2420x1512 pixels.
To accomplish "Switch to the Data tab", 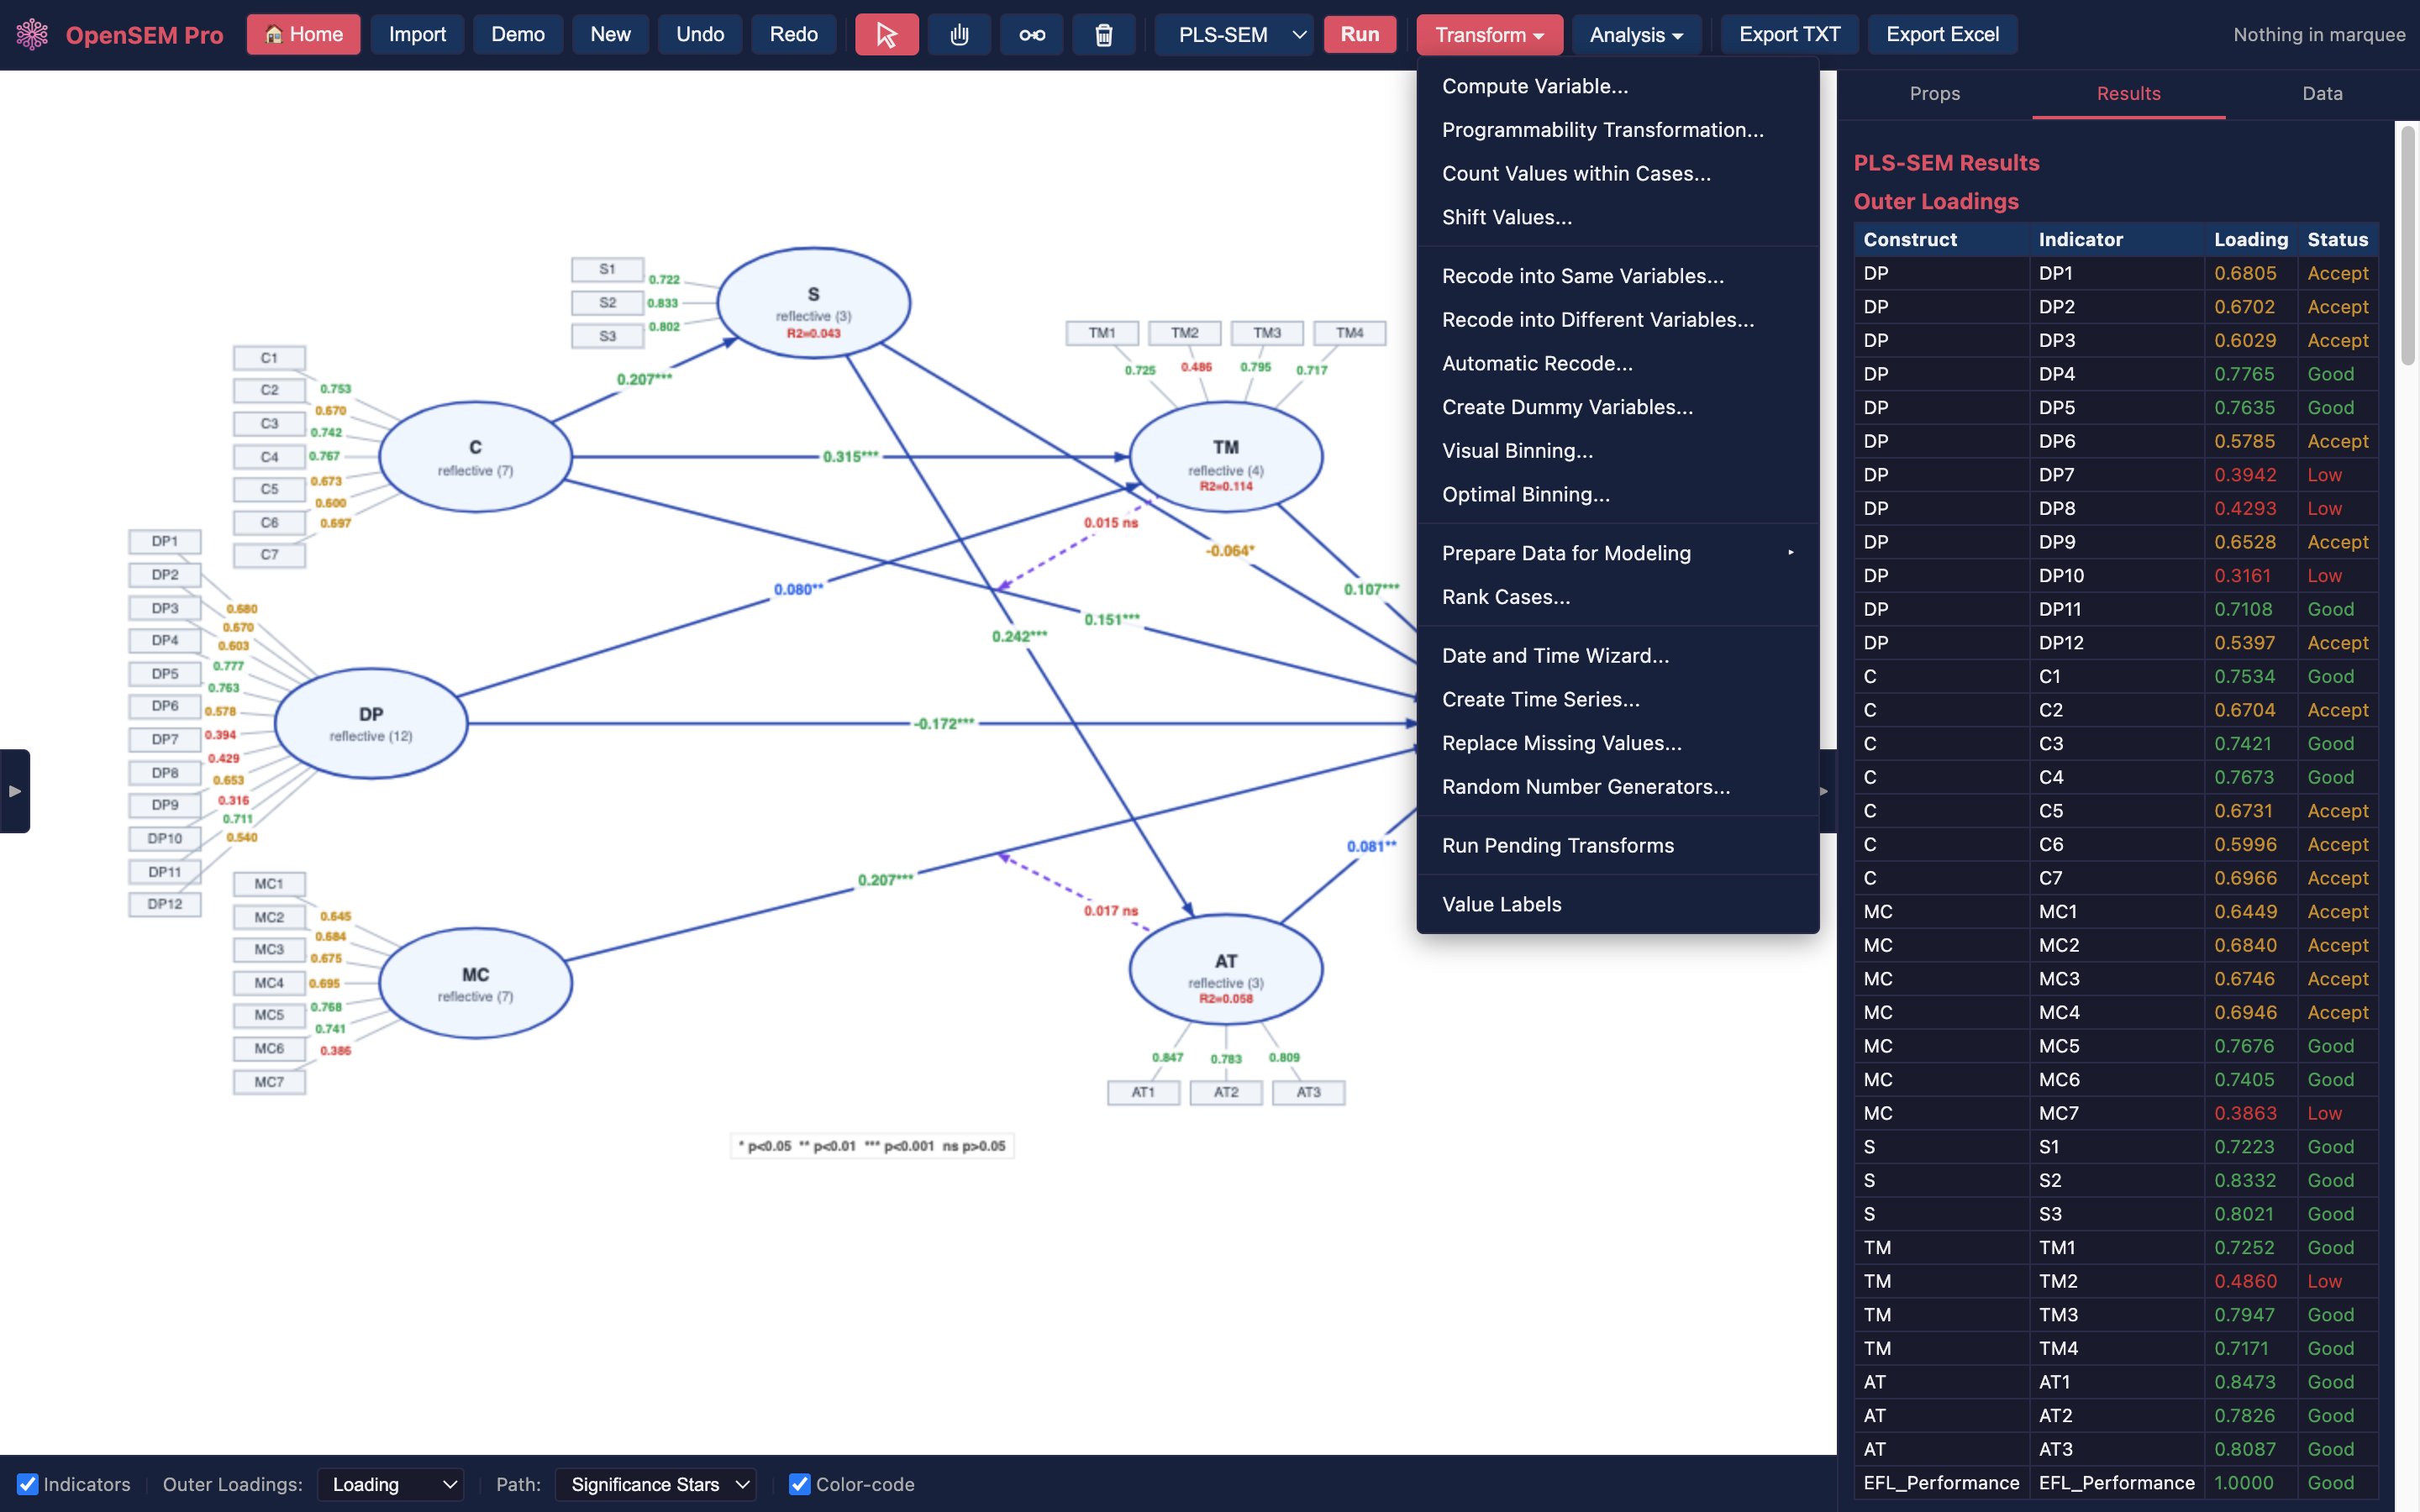I will click(x=2321, y=93).
